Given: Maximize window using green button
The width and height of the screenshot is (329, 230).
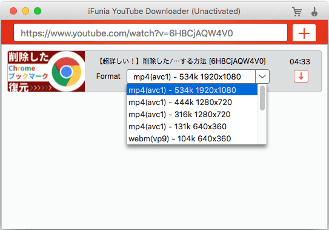Looking at the screenshot, I should pos(38,11).
